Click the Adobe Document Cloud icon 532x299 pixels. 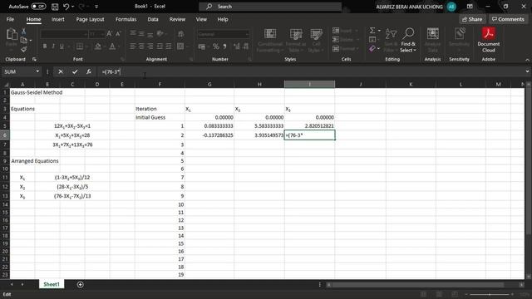pyautogui.click(x=489, y=40)
